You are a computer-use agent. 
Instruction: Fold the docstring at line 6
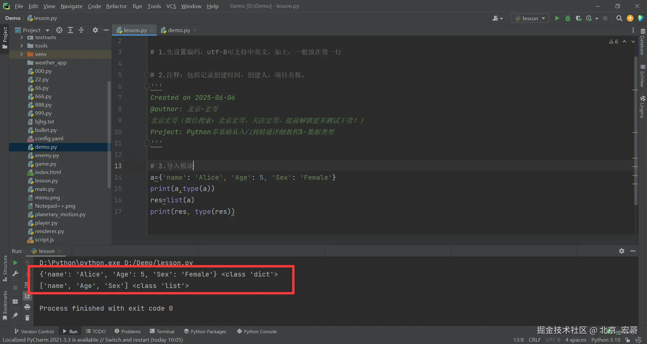(x=147, y=86)
